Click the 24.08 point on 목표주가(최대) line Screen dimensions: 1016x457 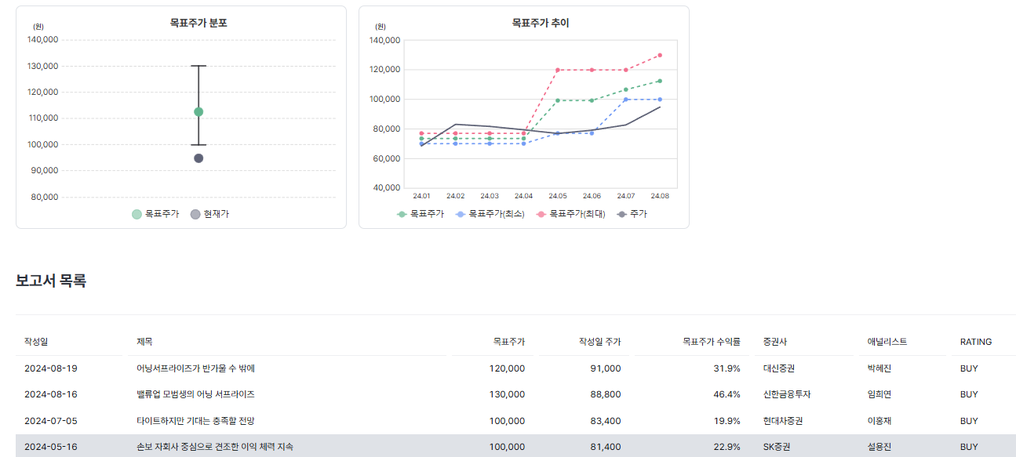(658, 55)
